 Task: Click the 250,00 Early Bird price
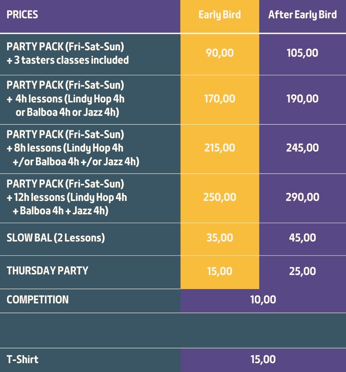pos(219,197)
